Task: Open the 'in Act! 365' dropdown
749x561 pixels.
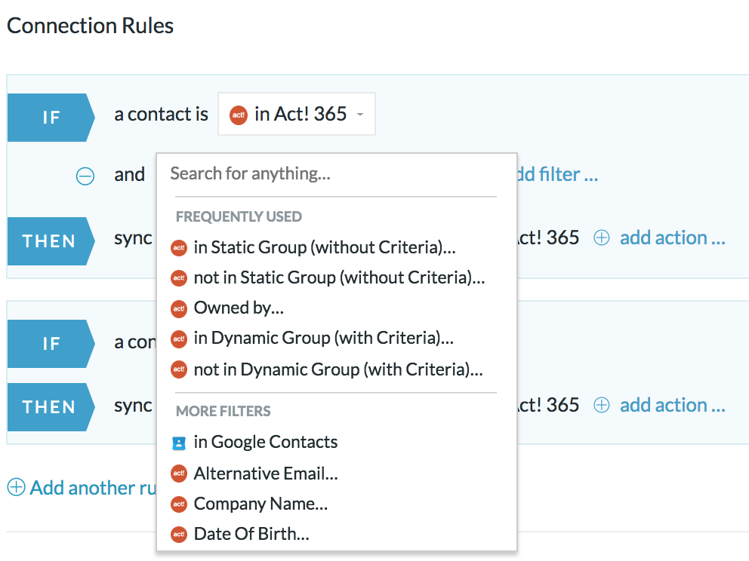Action: tap(296, 114)
